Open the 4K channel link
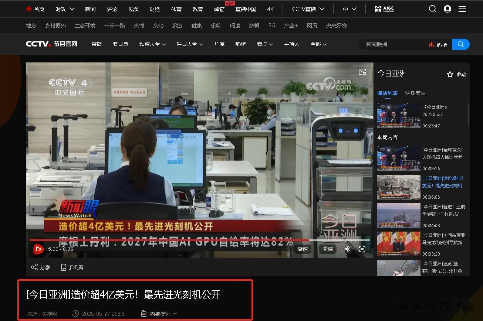483x321 pixels. (x=270, y=9)
